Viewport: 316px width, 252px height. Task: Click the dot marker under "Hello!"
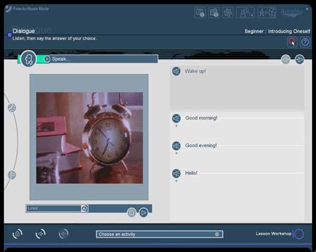pyautogui.click(x=176, y=181)
